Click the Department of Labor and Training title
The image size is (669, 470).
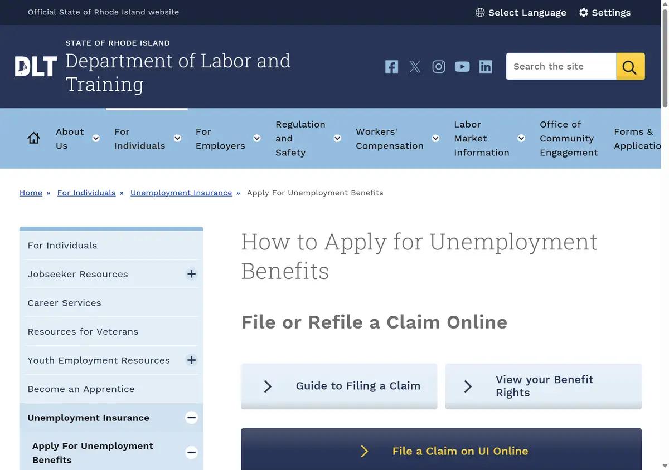178,72
